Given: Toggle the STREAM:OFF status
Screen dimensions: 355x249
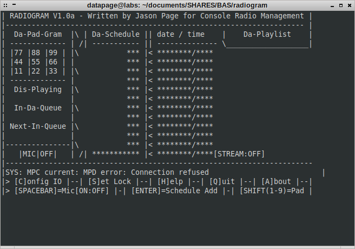Looking at the screenshot, I should 240,154.
